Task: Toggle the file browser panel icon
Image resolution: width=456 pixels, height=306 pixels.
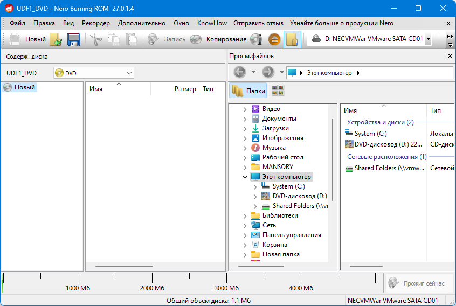Action: [292, 39]
